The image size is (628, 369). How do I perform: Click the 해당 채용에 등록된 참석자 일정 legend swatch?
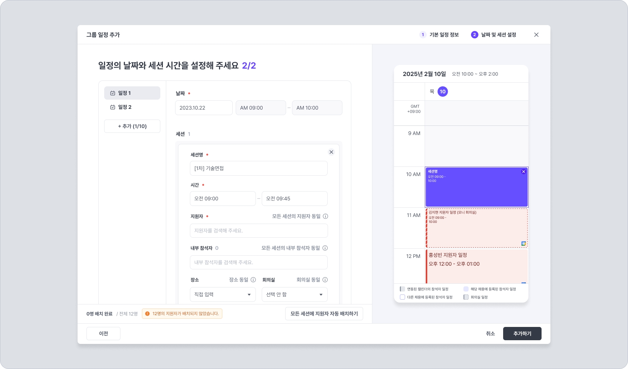[x=466, y=289]
